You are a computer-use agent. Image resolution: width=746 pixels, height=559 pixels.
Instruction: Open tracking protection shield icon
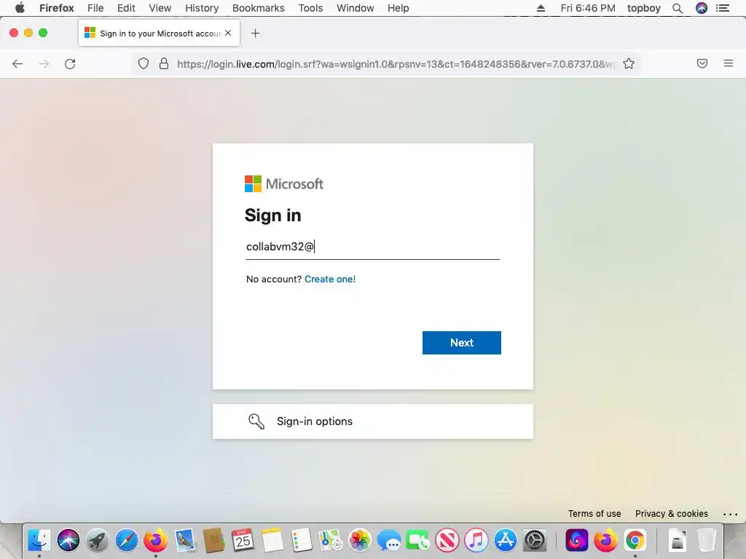(x=144, y=64)
